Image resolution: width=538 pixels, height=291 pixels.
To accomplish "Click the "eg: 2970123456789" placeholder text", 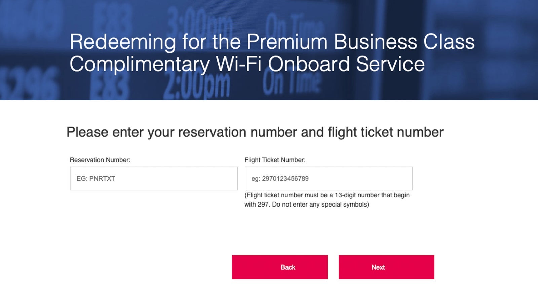I will click(280, 179).
